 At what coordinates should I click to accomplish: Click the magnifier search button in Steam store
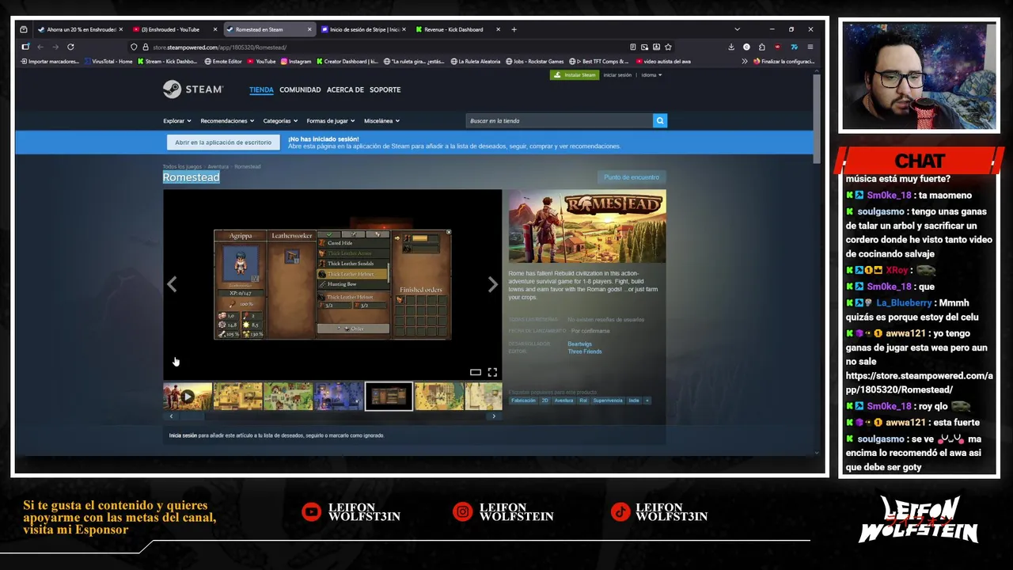660,120
